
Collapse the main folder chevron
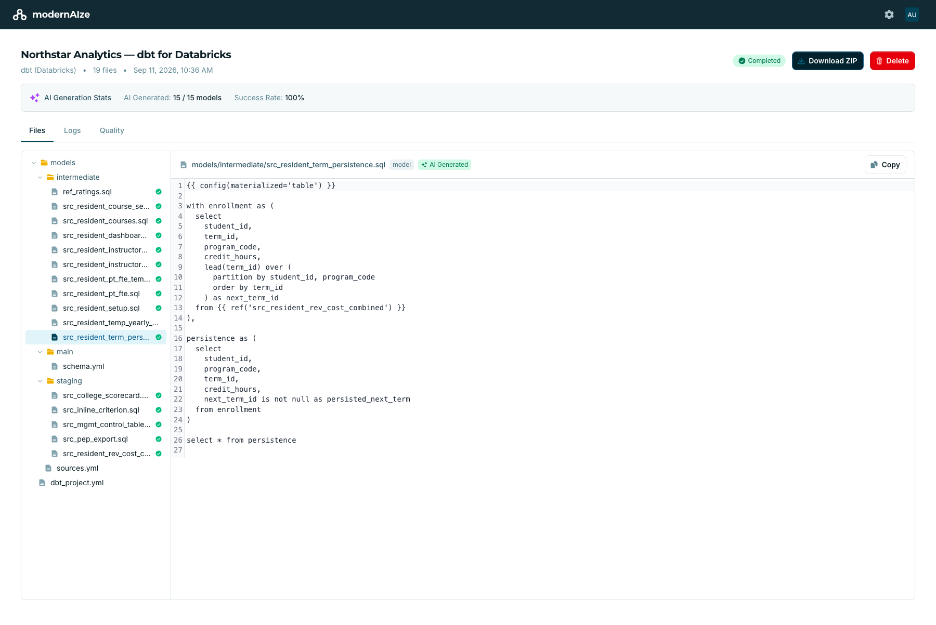coord(40,352)
